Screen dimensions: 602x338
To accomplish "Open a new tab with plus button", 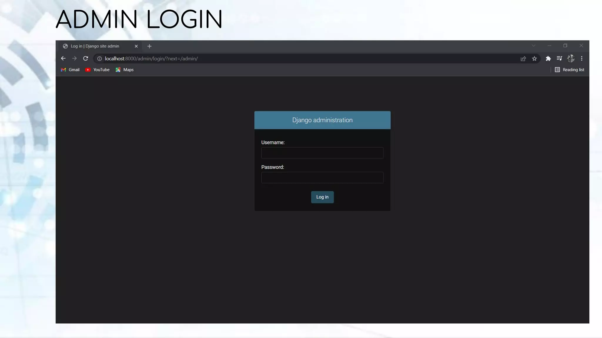I will pos(149,46).
